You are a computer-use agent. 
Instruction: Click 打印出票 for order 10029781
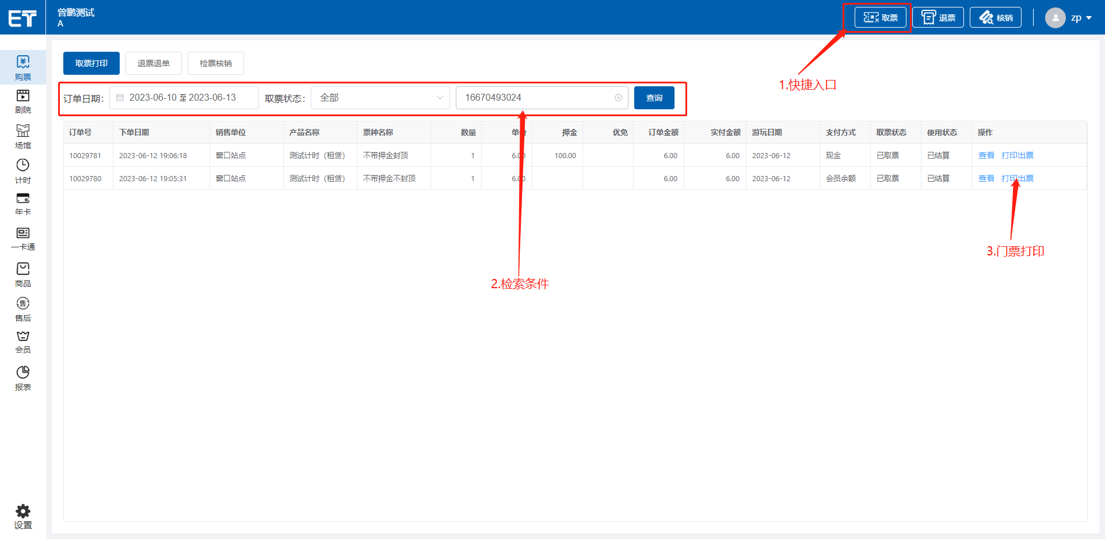(1017, 155)
